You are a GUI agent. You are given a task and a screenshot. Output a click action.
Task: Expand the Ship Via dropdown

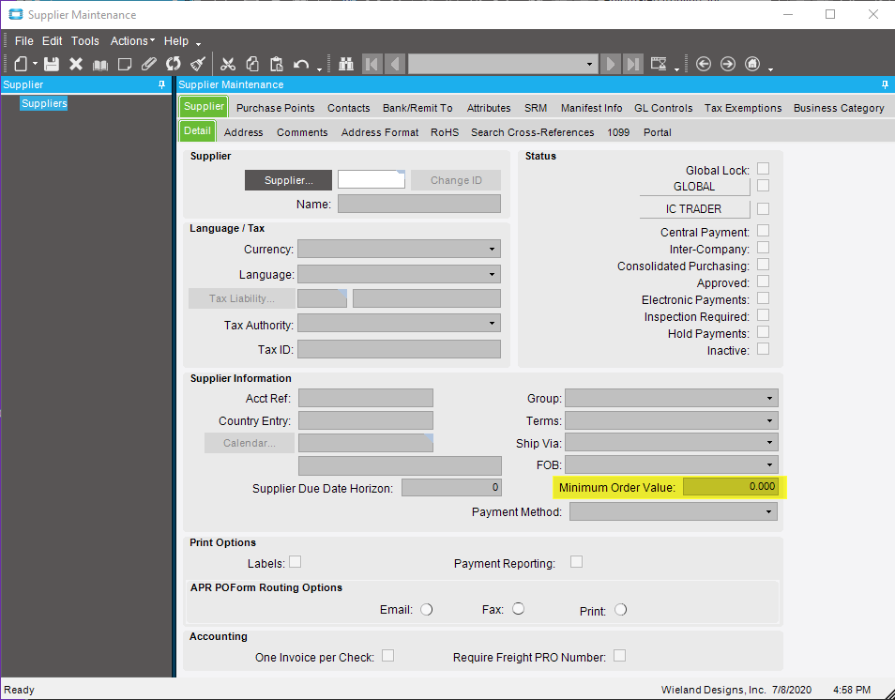[769, 443]
